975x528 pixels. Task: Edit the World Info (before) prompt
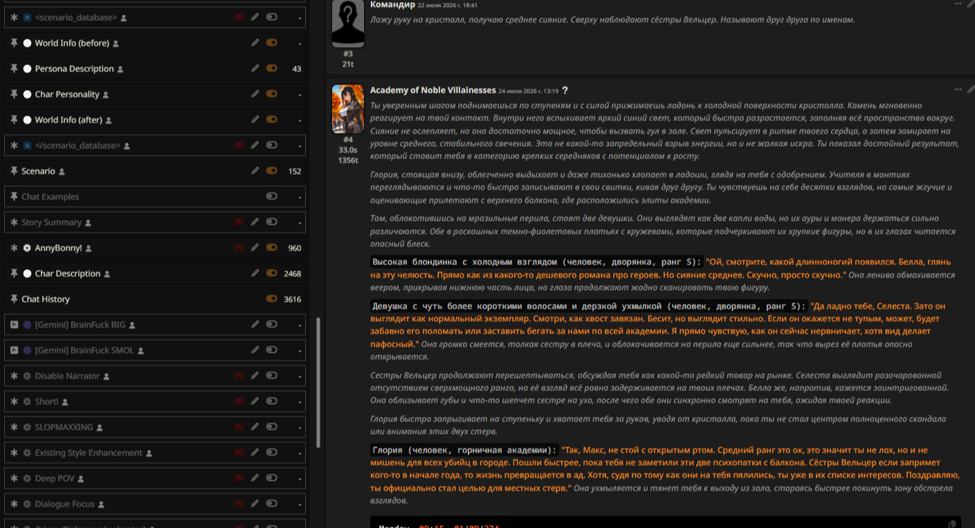pos(255,43)
